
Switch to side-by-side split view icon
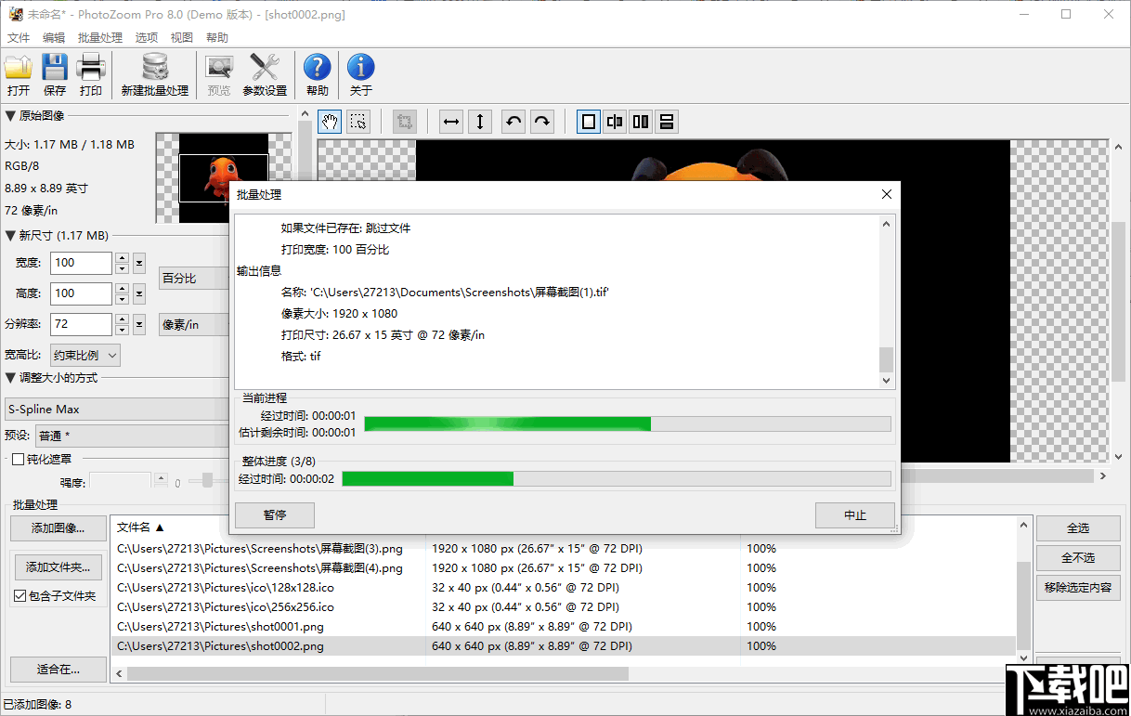click(x=640, y=121)
